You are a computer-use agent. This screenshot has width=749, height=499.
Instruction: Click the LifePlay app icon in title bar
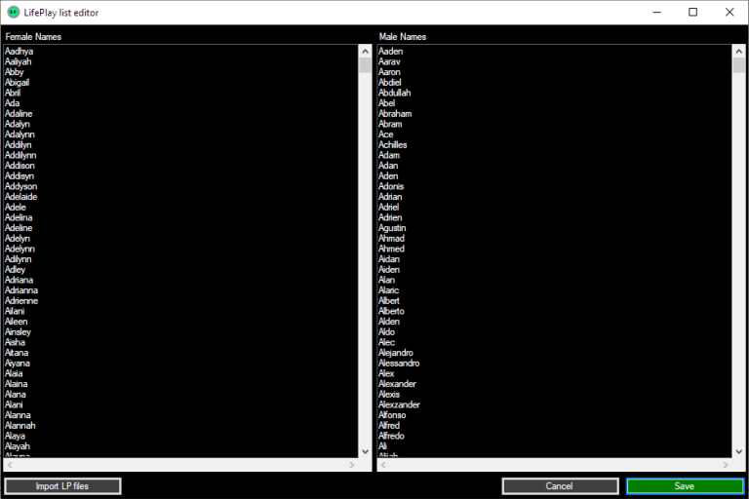(13, 13)
